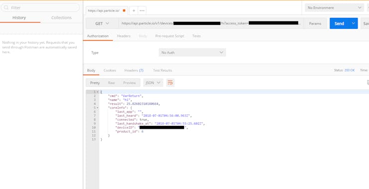Open the No Auth type dropdown
The height and width of the screenshot is (189, 369).
pyautogui.click(x=192, y=53)
